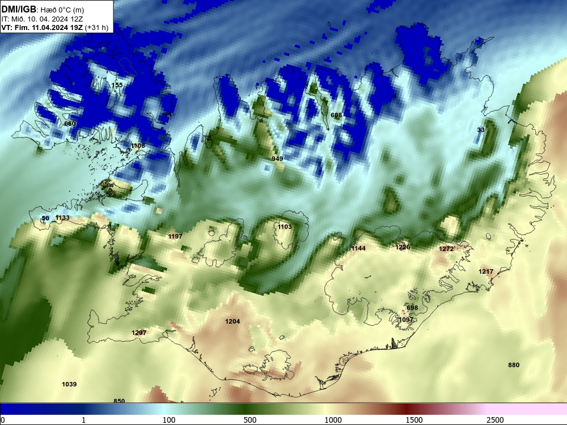Screen dimensions: 567x425
Task: Click the map value 1103
Action: click(285, 227)
